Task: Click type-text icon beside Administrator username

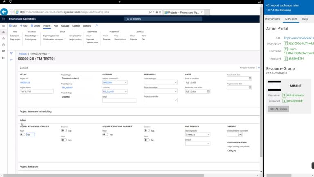Action: click(284, 95)
